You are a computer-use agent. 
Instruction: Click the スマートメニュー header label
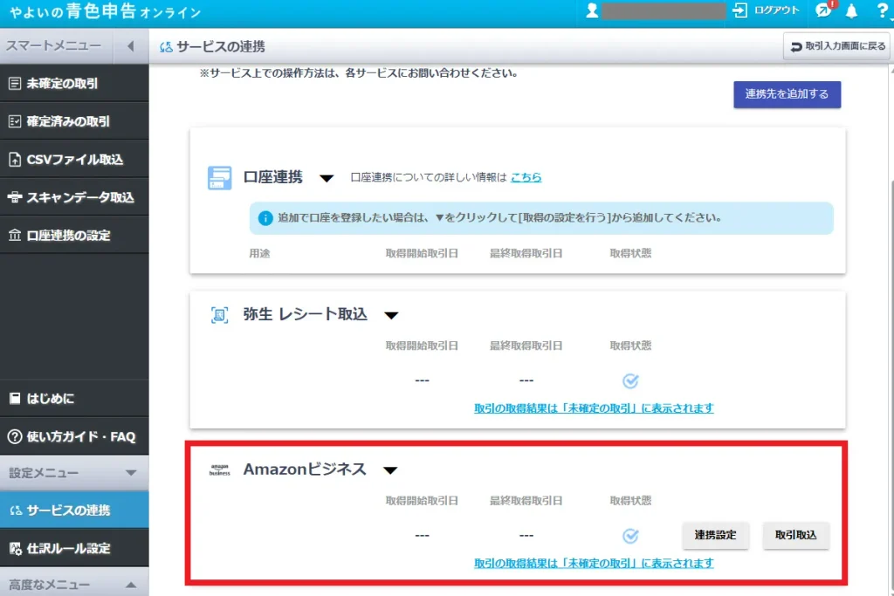(x=53, y=45)
